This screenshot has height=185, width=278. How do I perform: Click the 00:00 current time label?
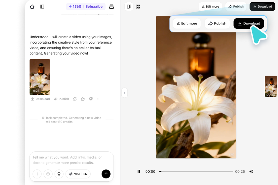point(150,171)
